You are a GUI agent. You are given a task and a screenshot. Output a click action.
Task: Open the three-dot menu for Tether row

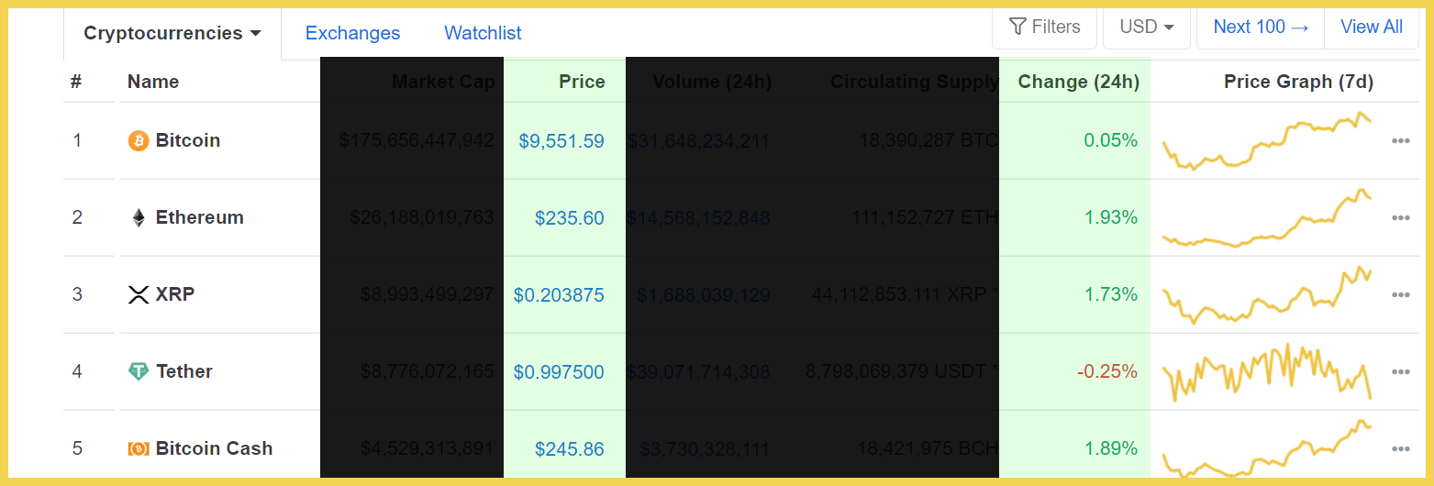click(x=1400, y=372)
